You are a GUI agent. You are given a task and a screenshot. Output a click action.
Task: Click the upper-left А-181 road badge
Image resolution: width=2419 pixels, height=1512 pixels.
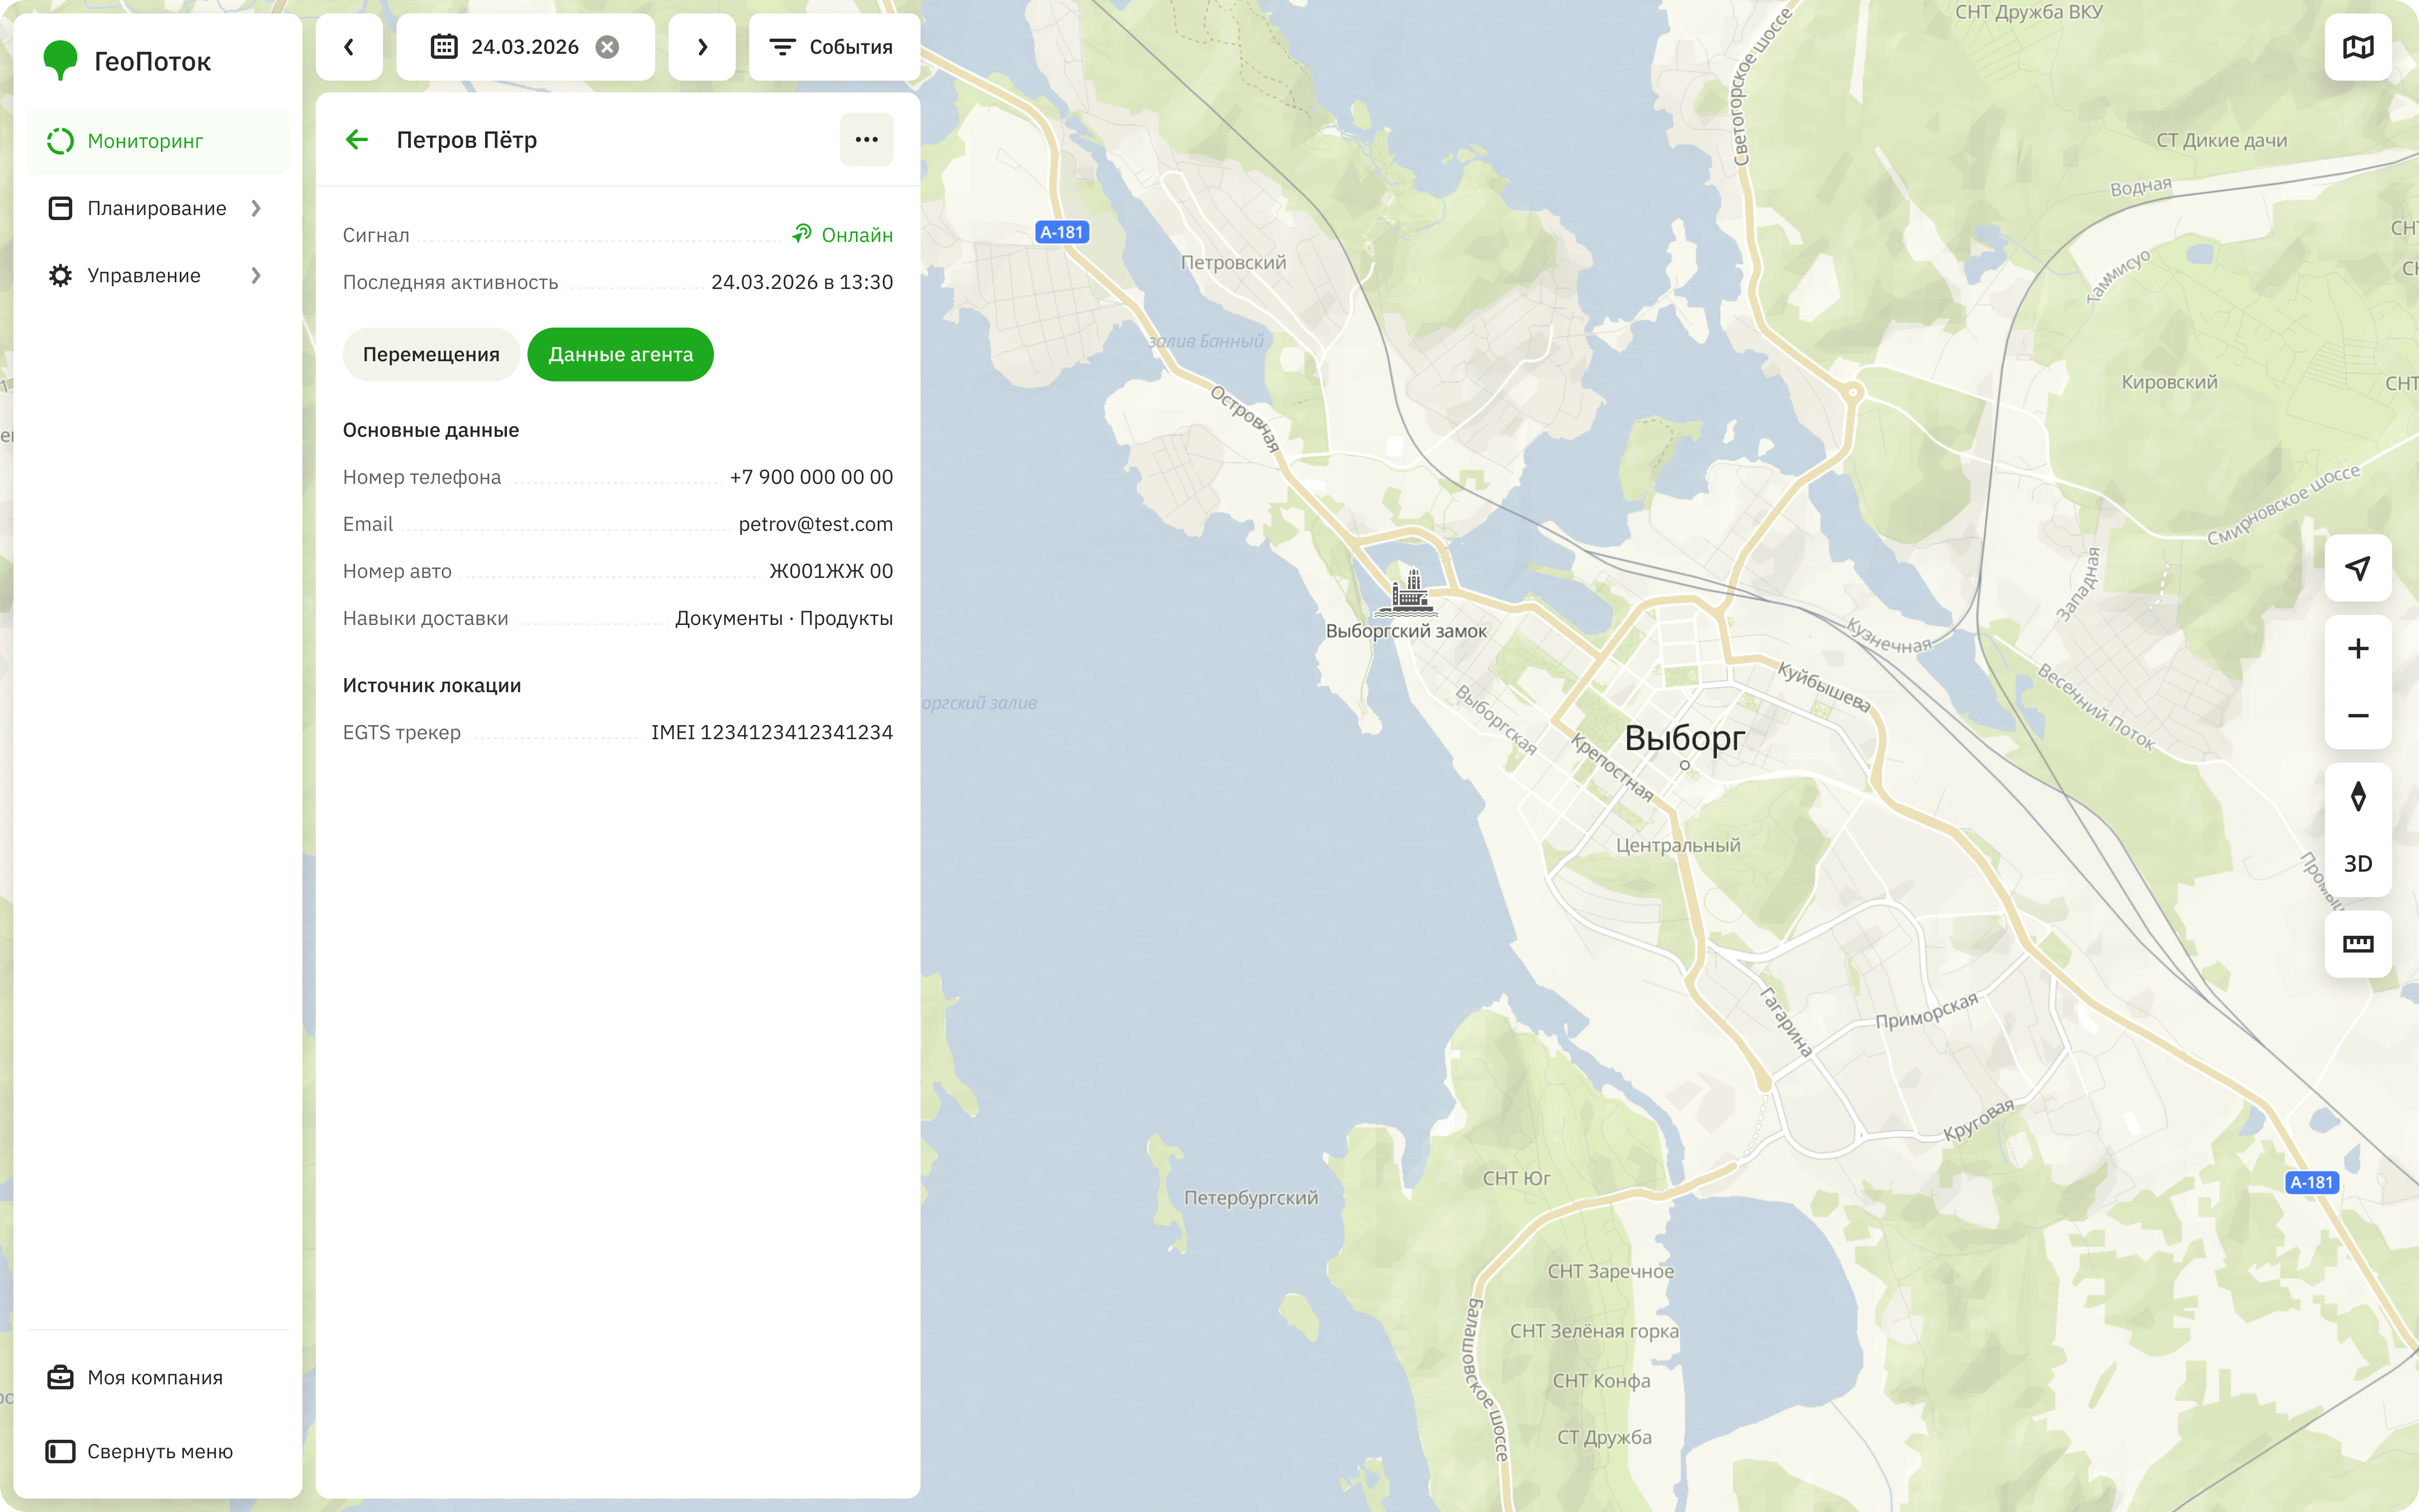1062,232
